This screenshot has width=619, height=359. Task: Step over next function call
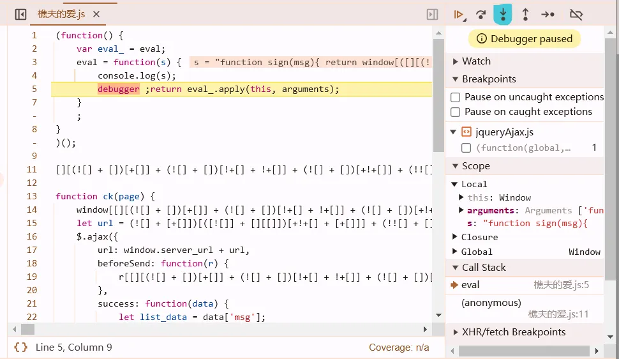pos(481,15)
